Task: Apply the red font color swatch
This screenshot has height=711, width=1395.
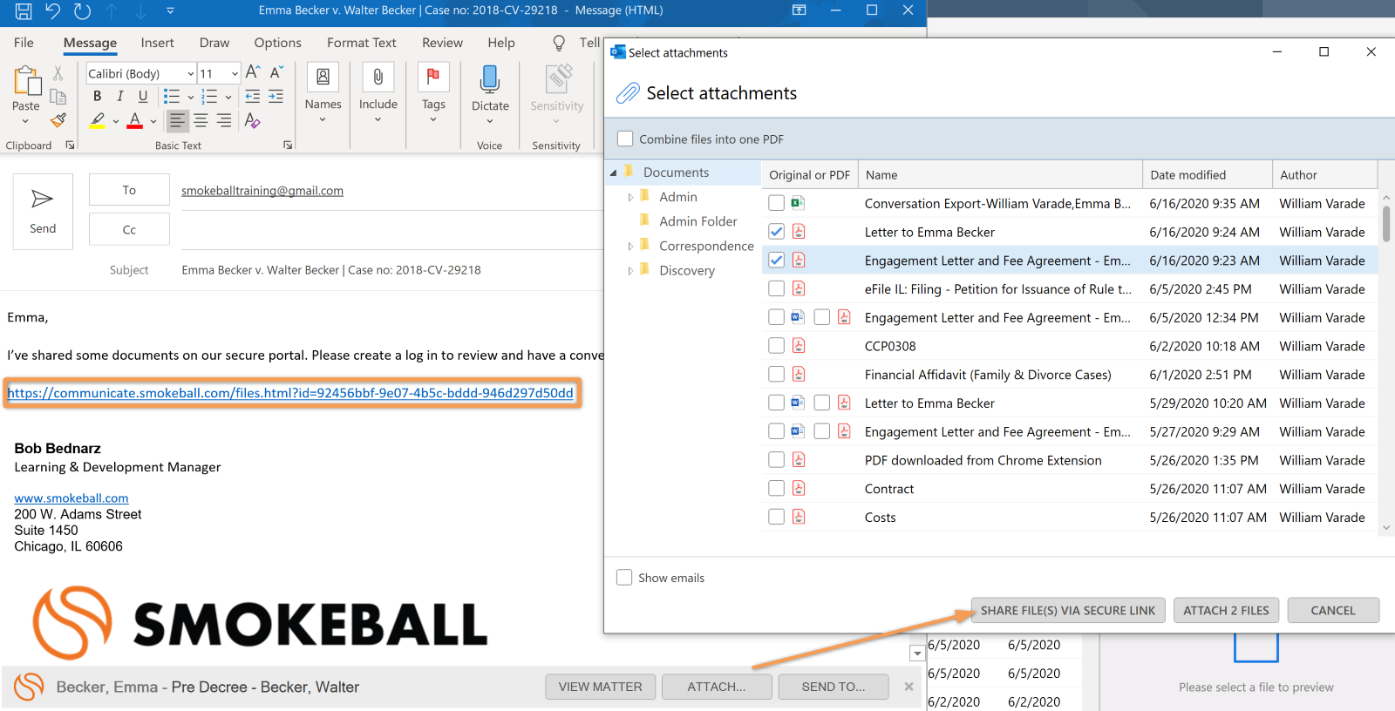Action: pos(135,120)
